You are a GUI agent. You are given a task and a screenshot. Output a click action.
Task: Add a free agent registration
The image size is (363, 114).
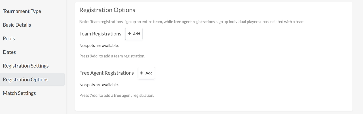pos(146,73)
